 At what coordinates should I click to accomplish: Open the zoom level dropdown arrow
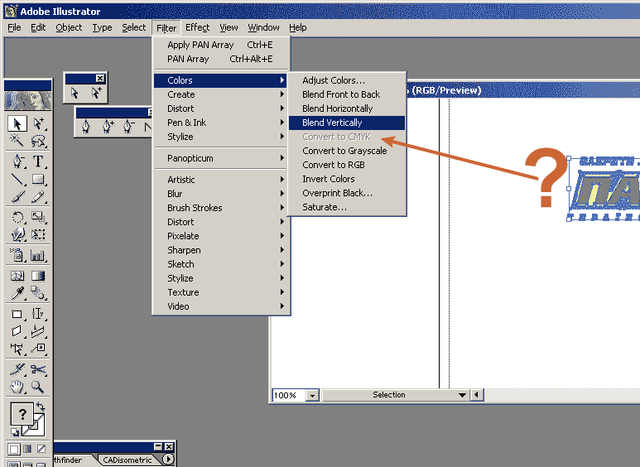[312, 395]
